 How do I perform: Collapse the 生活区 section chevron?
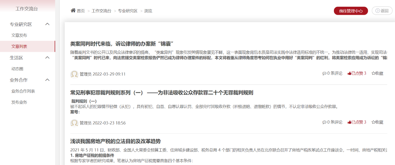[x=48, y=57]
